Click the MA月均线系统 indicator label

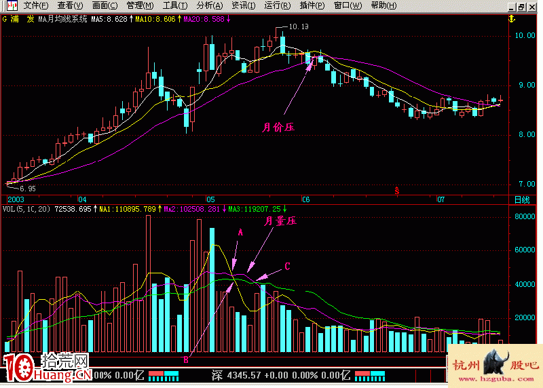pos(62,19)
